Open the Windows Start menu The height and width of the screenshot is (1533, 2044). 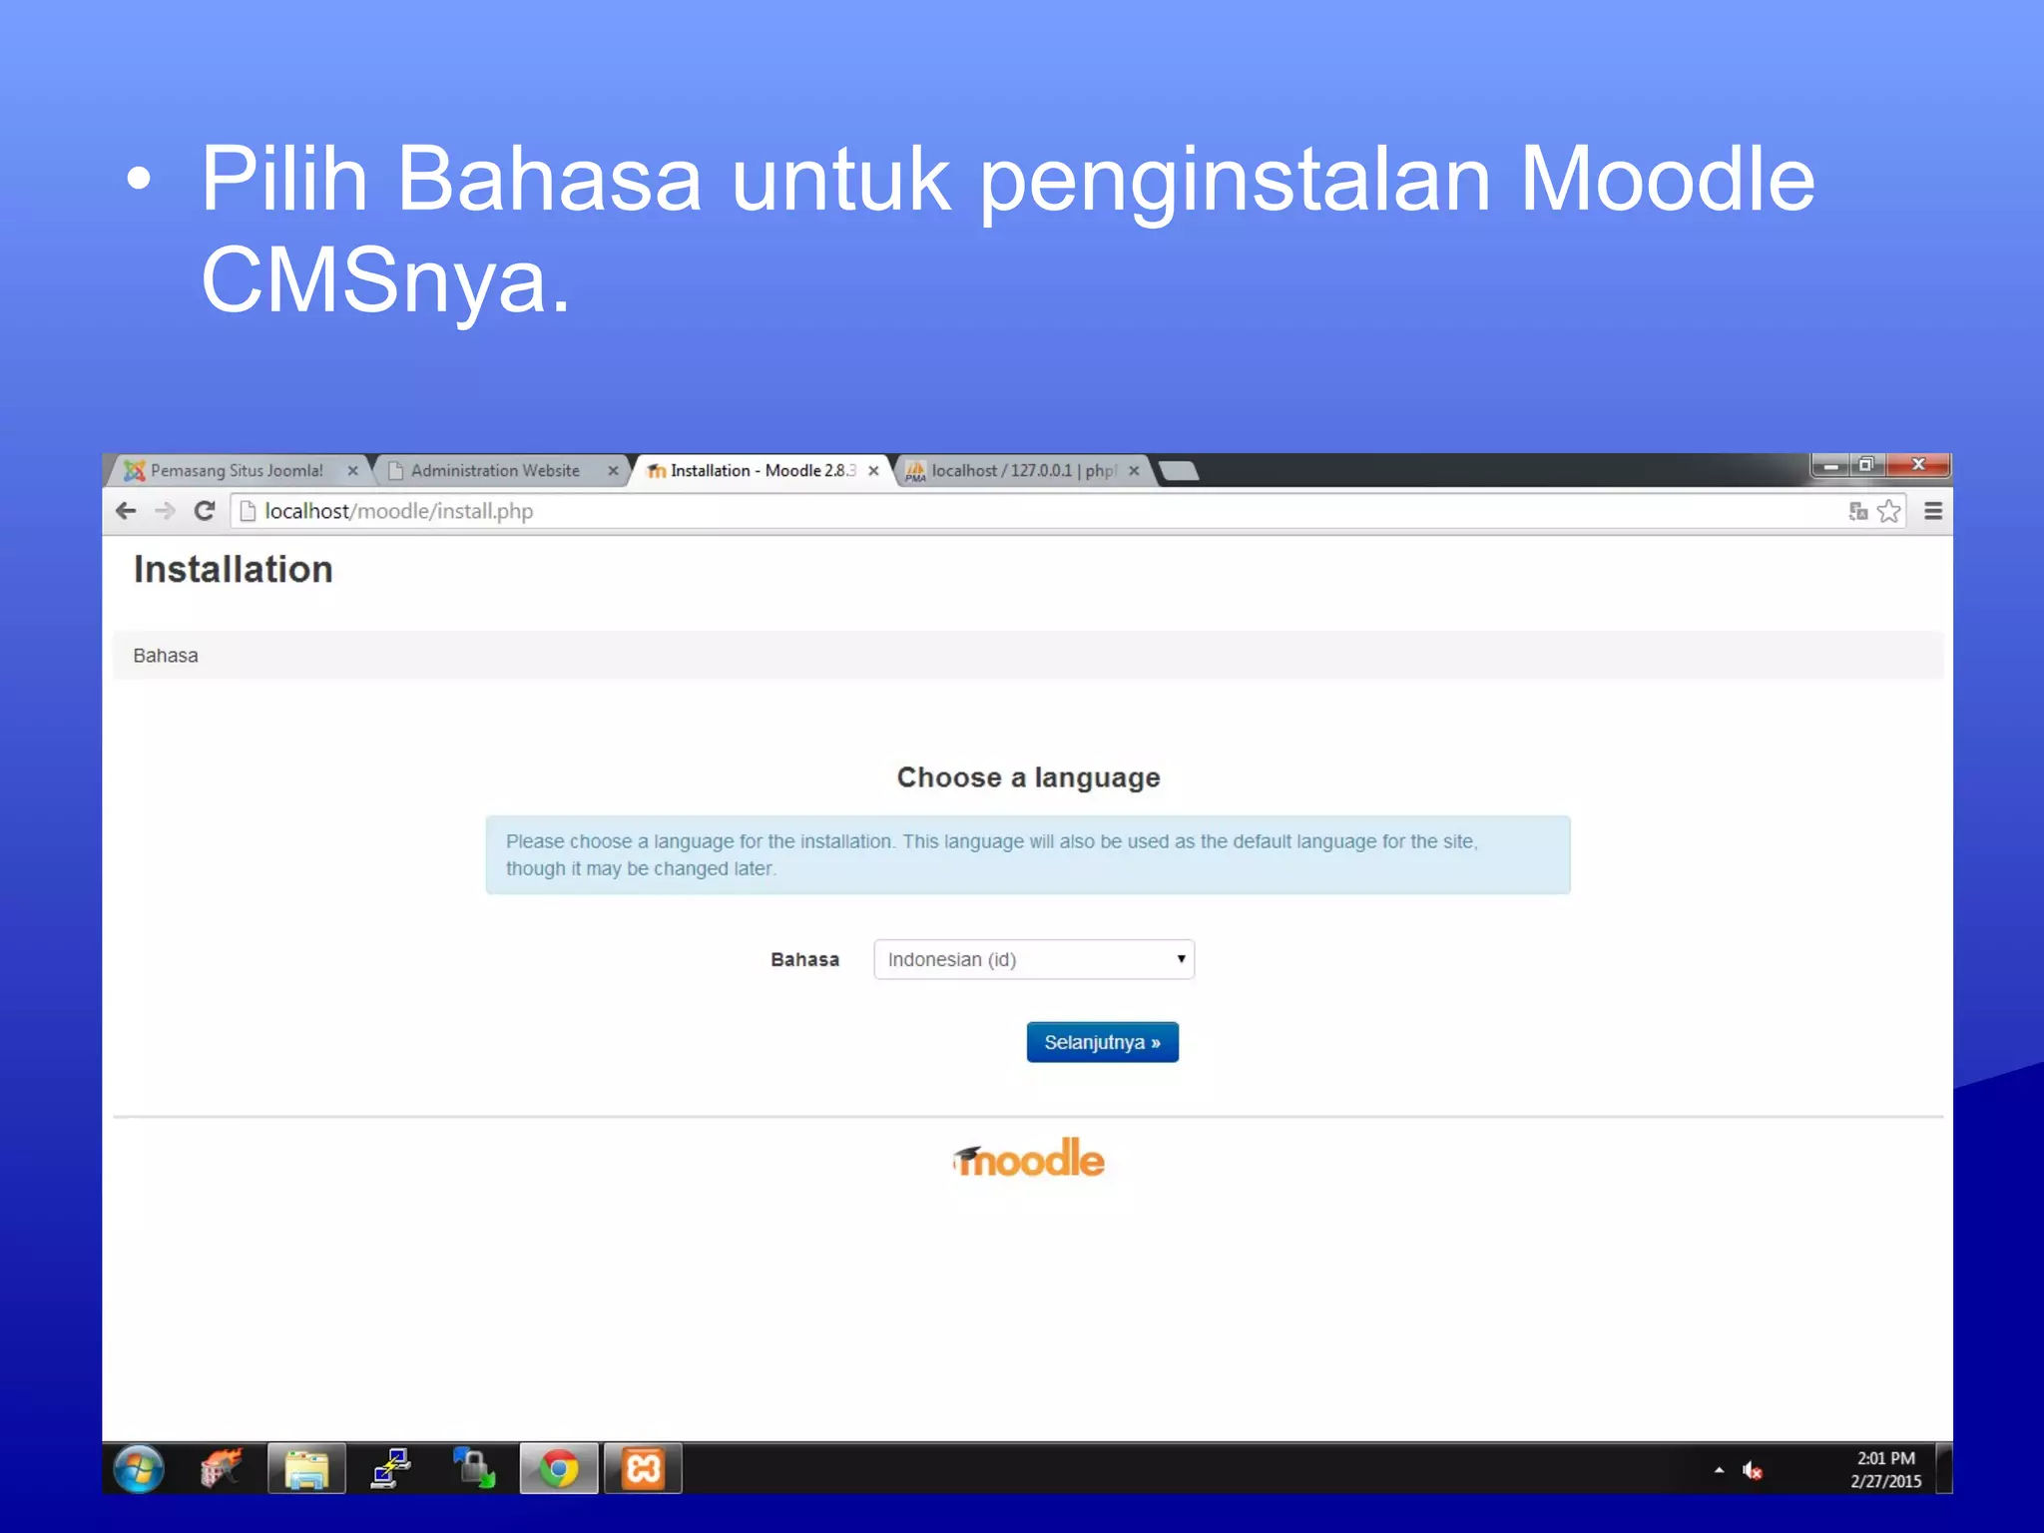click(139, 1469)
